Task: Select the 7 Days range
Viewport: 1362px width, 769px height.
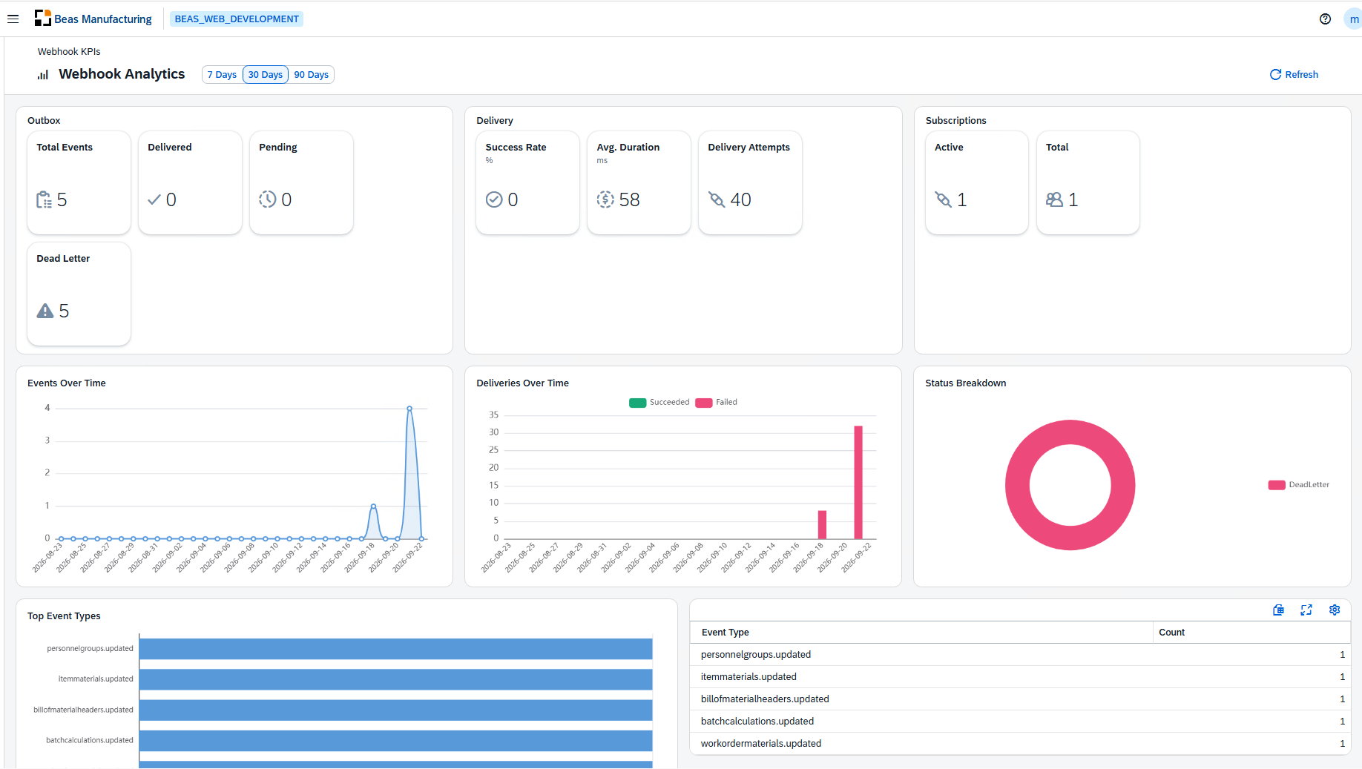Action: 222,75
